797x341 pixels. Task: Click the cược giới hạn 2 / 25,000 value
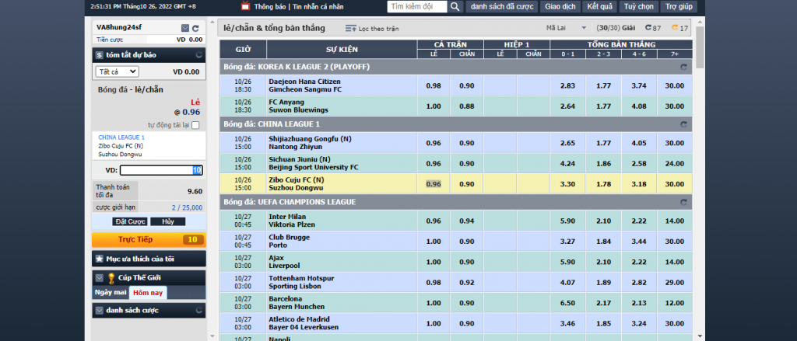187,207
